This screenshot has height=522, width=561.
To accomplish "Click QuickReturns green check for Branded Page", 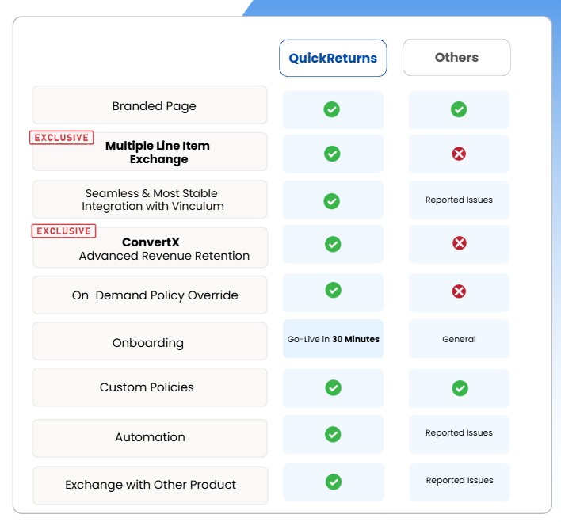I will (332, 109).
